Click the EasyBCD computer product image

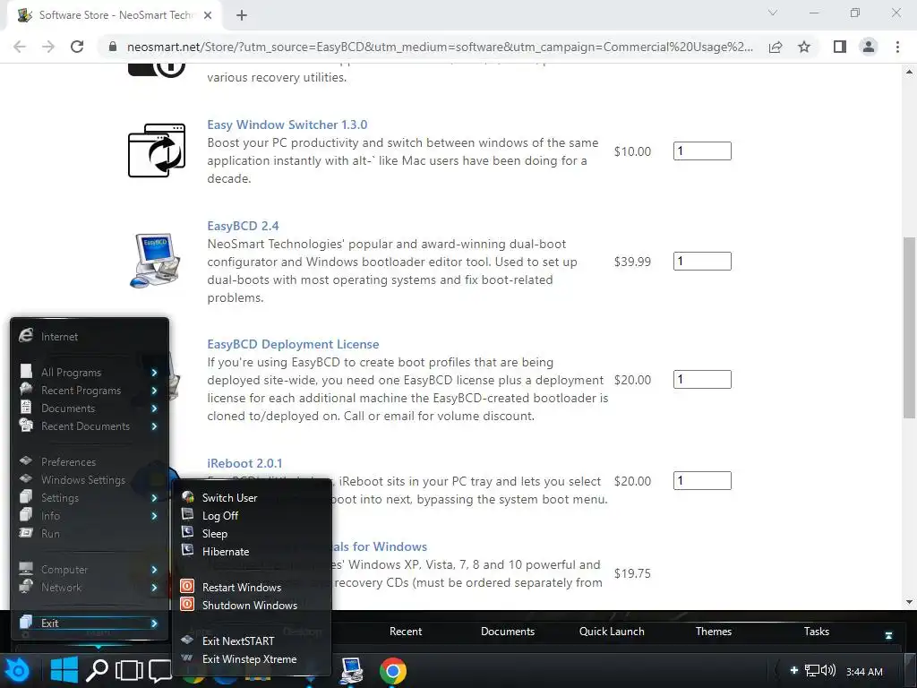click(x=156, y=261)
